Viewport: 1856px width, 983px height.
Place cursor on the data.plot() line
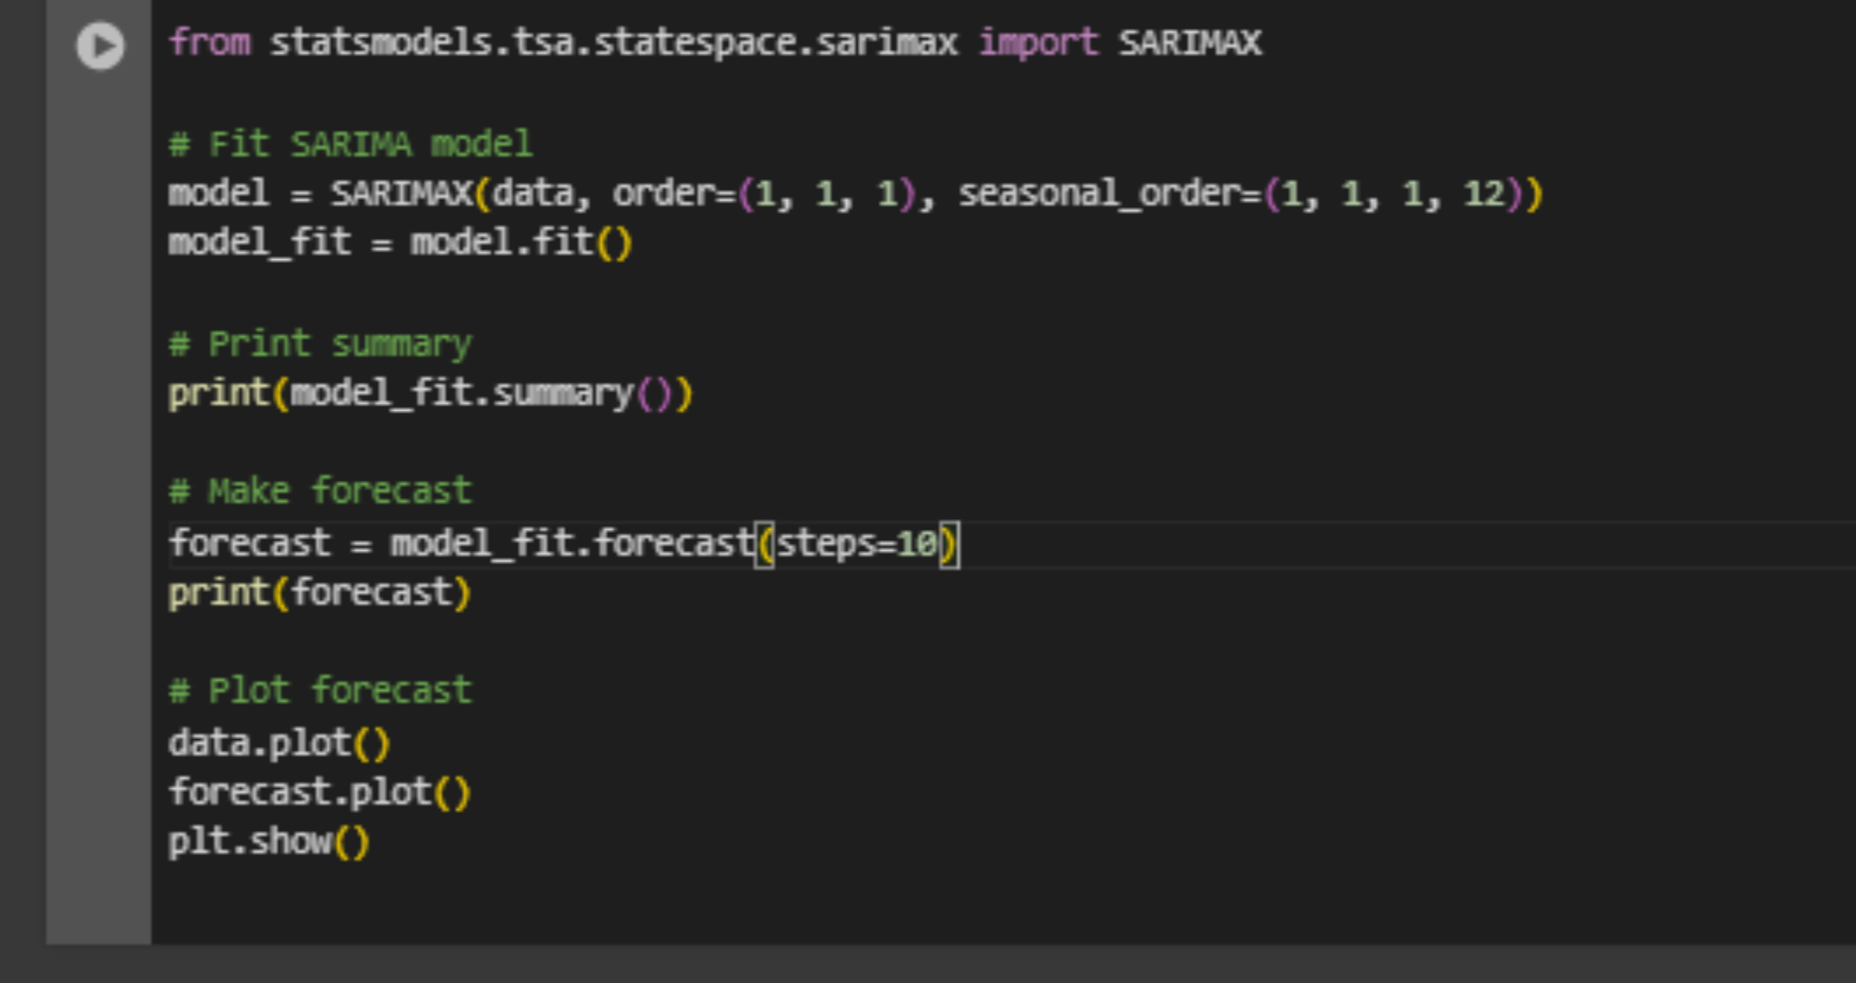tap(278, 743)
